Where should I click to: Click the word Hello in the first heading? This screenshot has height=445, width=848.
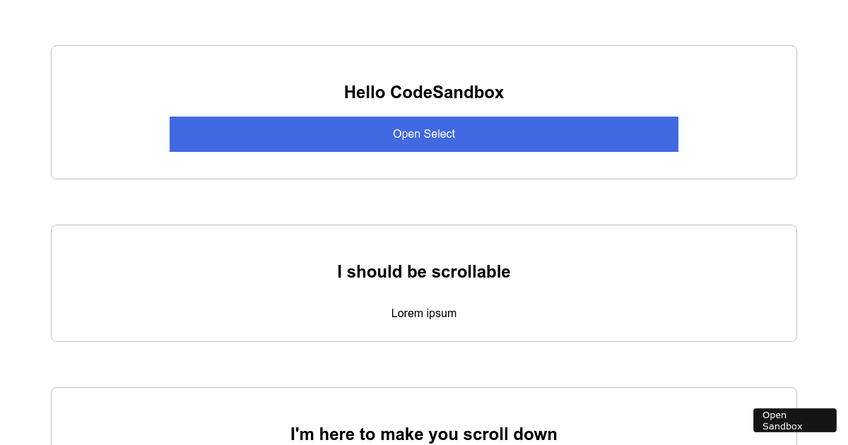point(365,93)
